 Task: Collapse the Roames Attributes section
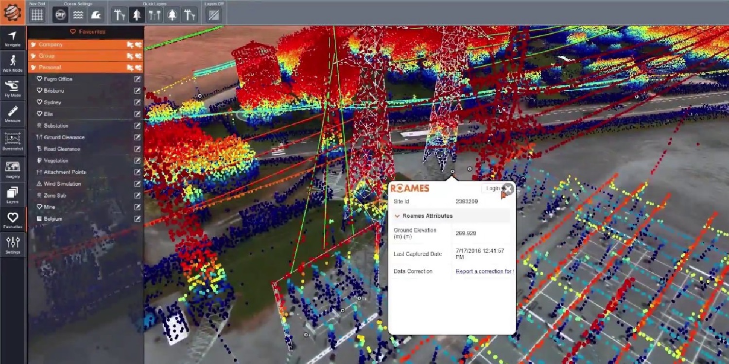coord(398,216)
